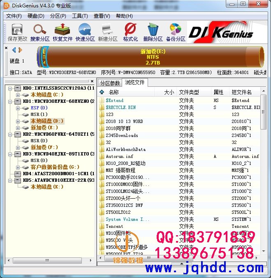Select the HD4 ATAST2000DM001 disk in tree
The image size is (271, 278).
(x=54, y=174)
